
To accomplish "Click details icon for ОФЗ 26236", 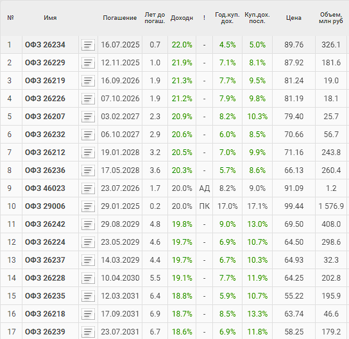I will pyautogui.click(x=88, y=170).
